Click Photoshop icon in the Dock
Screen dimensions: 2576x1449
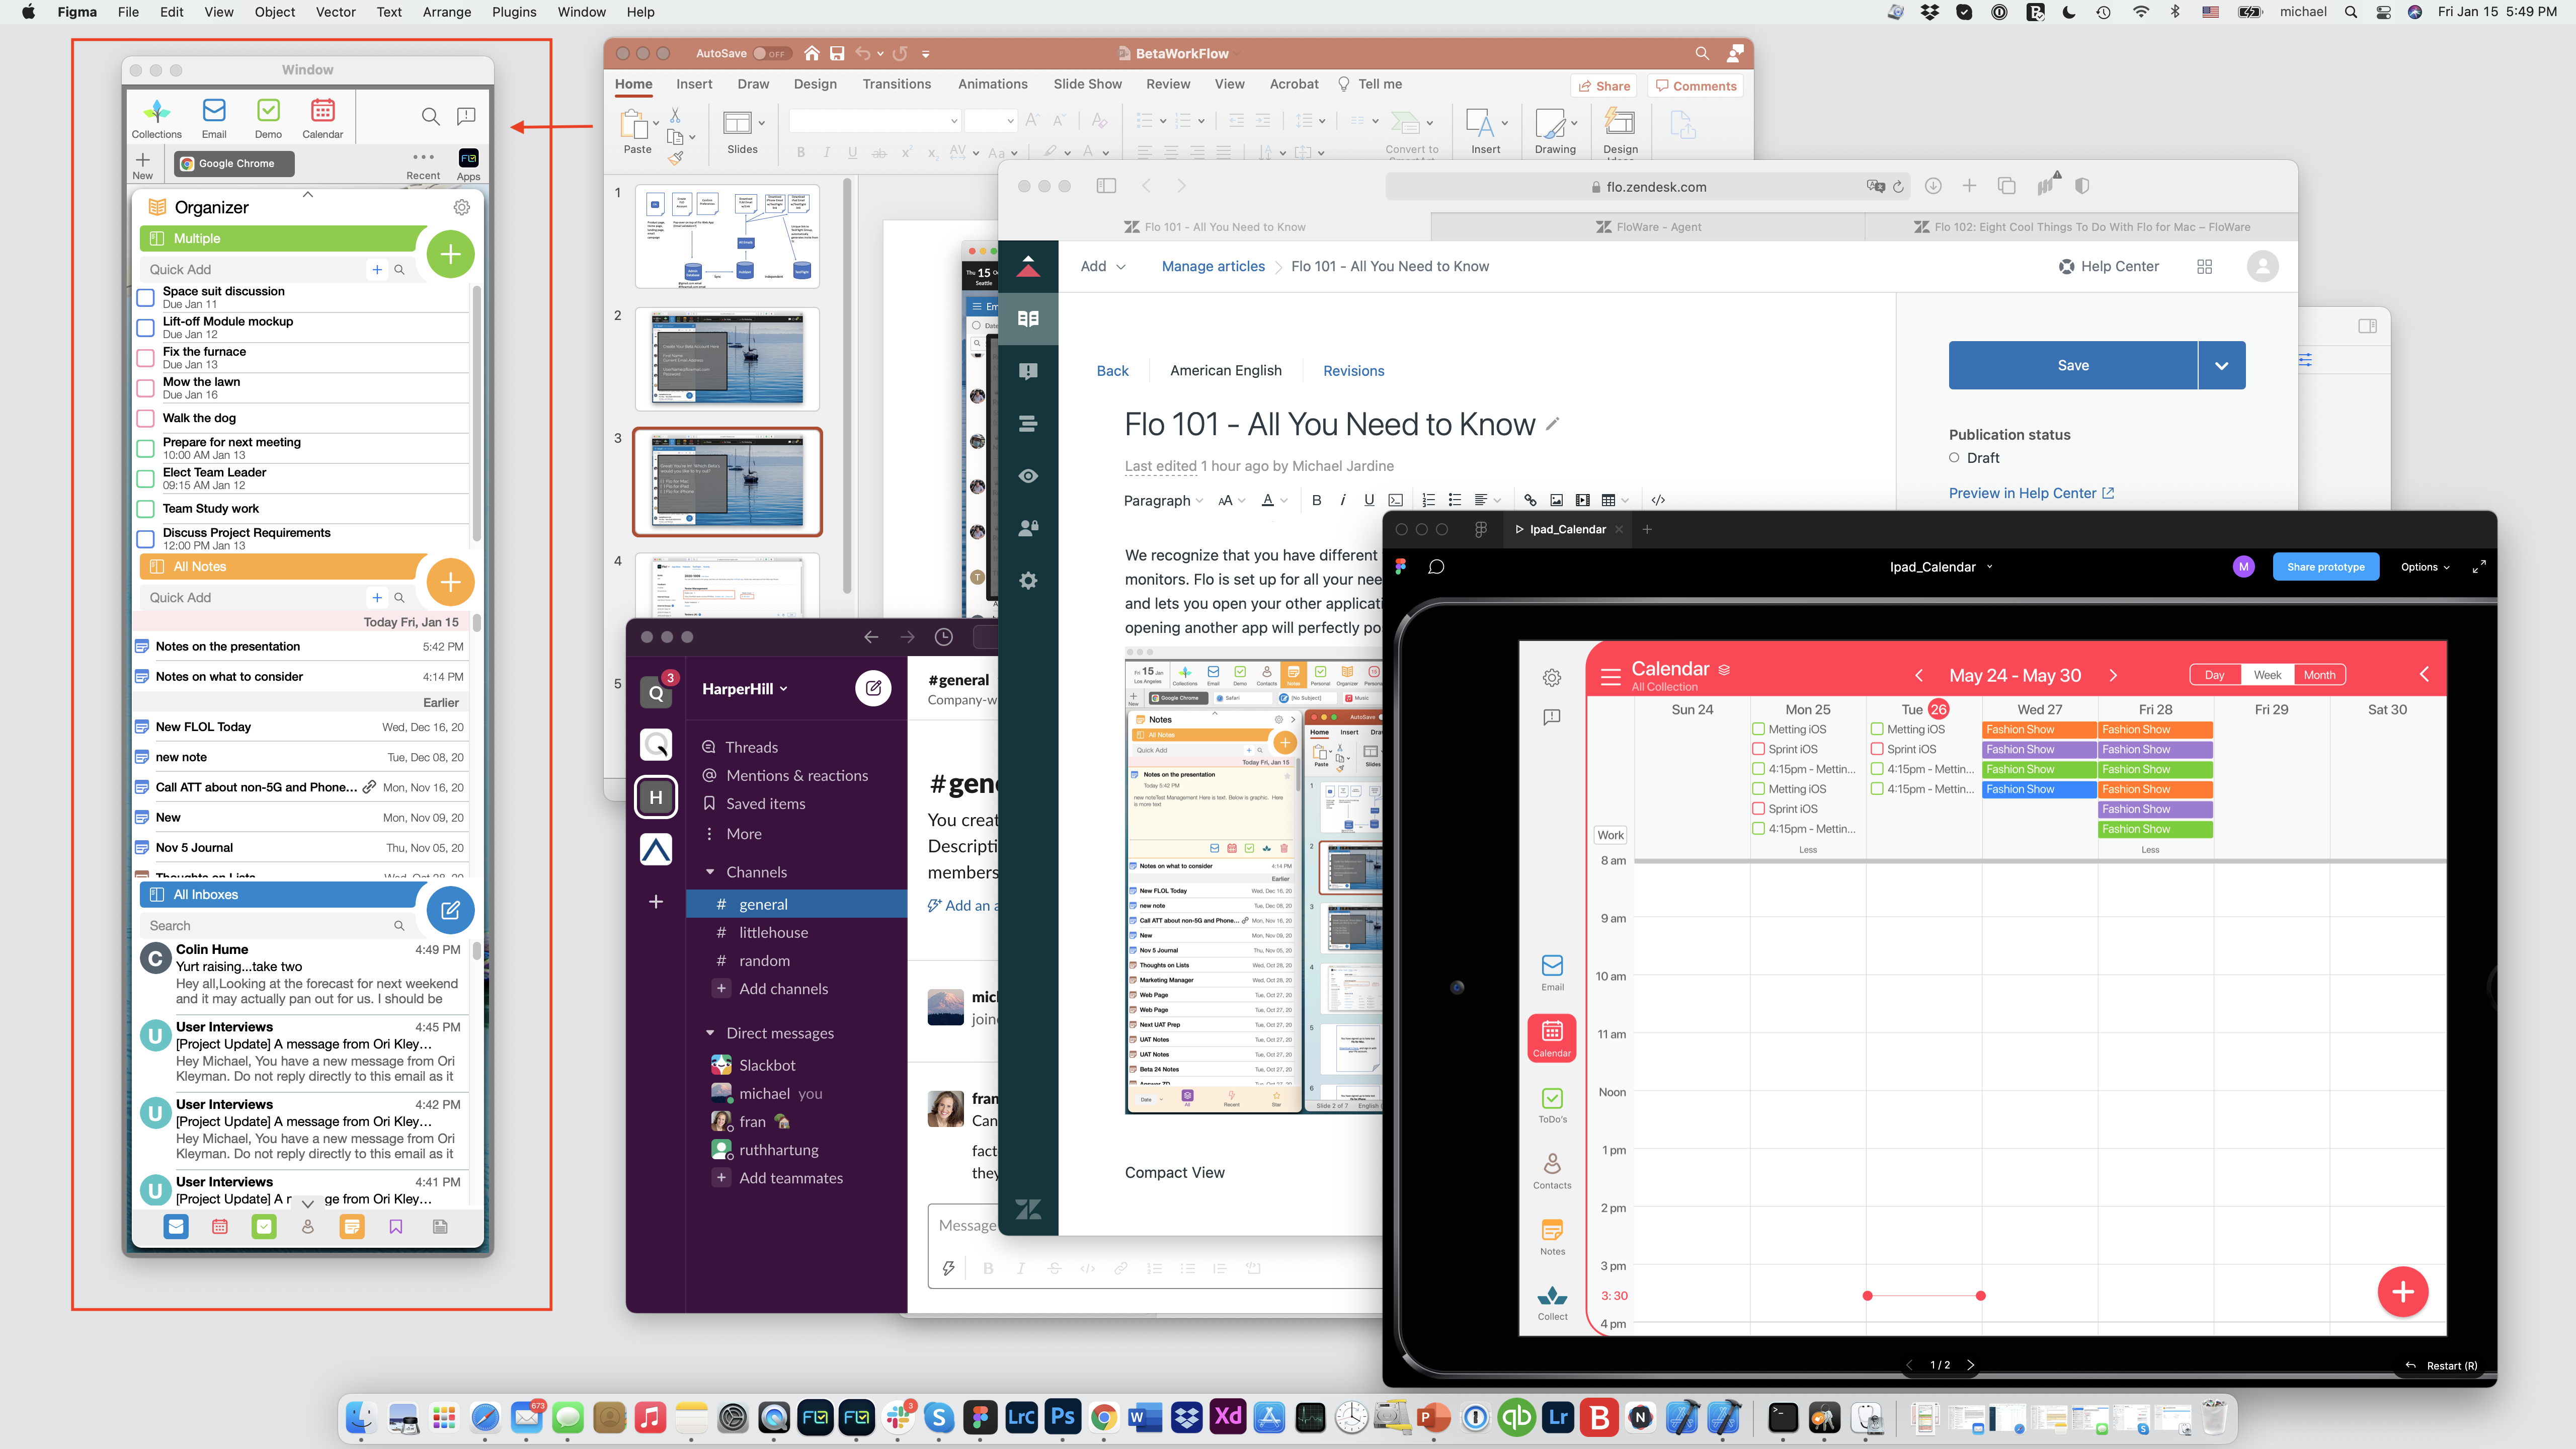(x=1063, y=1417)
